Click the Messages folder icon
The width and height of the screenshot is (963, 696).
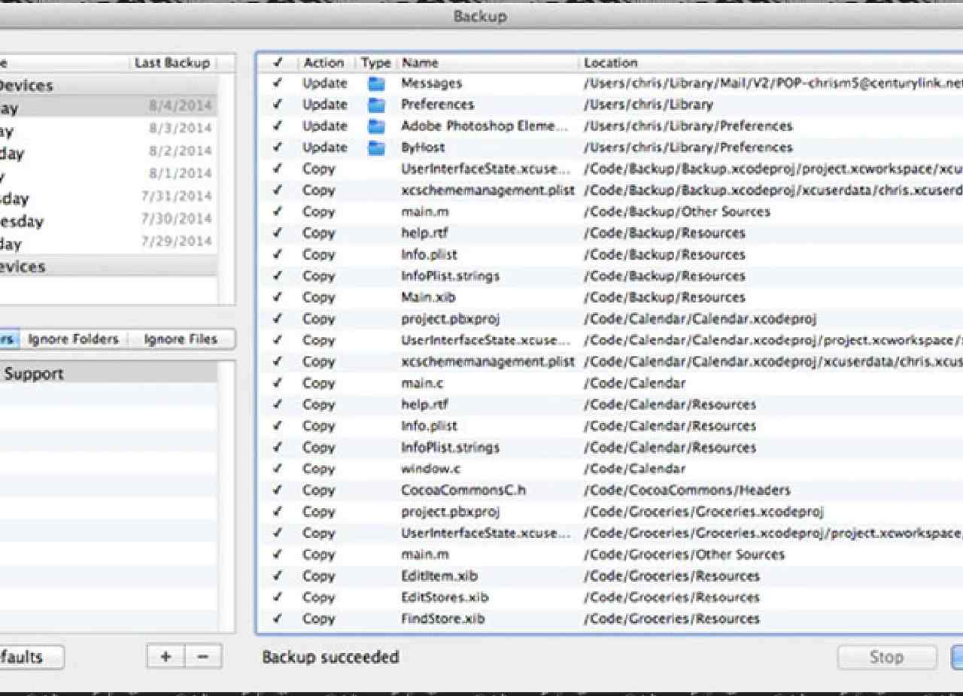click(376, 84)
